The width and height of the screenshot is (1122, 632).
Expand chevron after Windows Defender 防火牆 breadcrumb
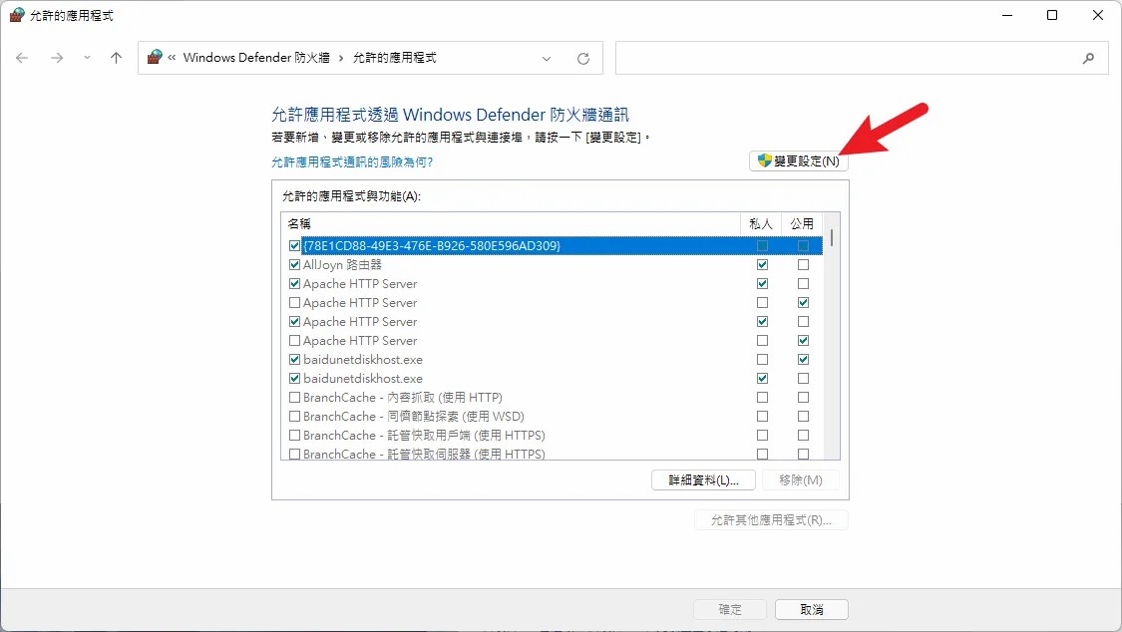click(x=341, y=58)
